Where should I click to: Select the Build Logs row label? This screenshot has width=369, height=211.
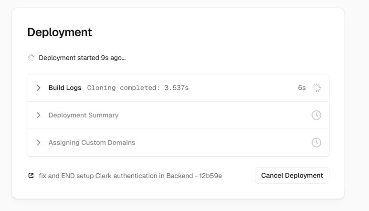coord(65,88)
